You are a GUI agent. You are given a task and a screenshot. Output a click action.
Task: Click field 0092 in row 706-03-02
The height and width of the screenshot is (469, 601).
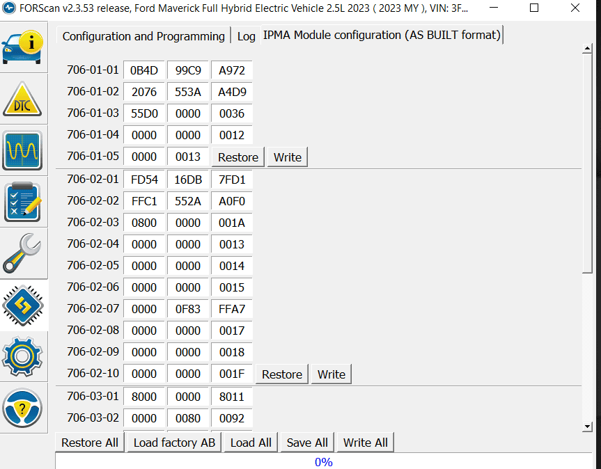[232, 418]
